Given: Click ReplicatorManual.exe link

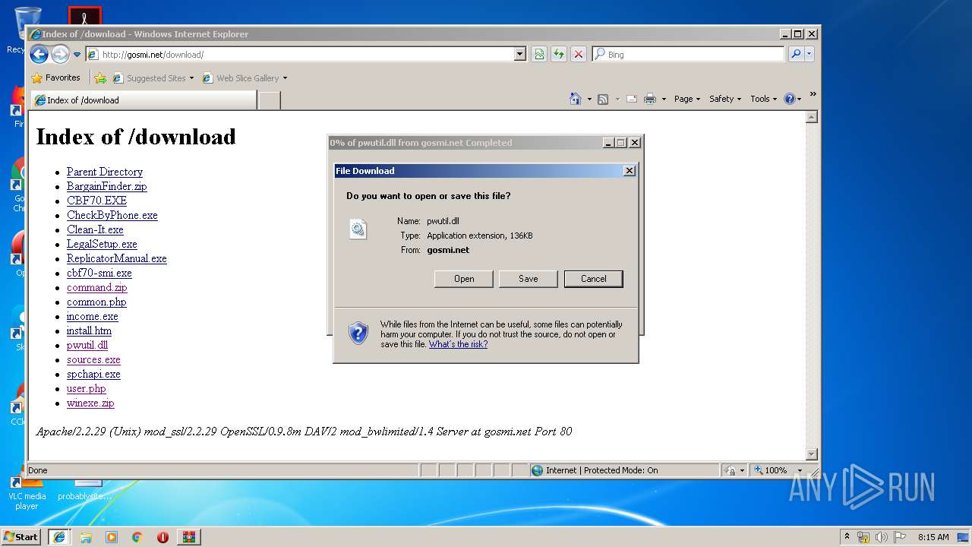Looking at the screenshot, I should (117, 258).
